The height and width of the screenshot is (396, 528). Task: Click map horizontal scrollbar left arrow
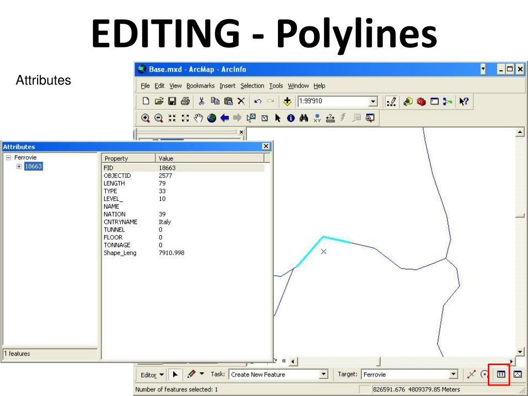[293, 361]
